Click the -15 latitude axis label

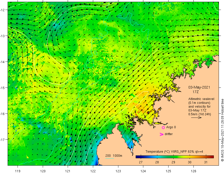(3, 88)
